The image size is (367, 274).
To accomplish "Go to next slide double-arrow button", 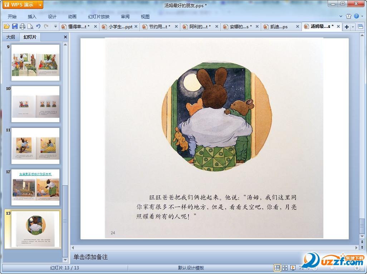I will point(362,247).
